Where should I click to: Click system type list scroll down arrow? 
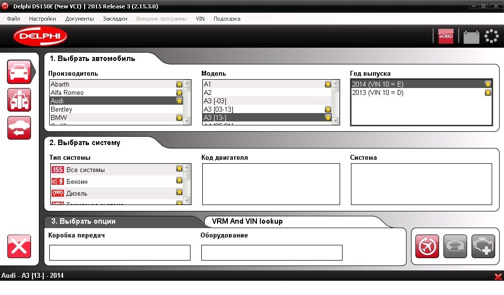coord(187,201)
